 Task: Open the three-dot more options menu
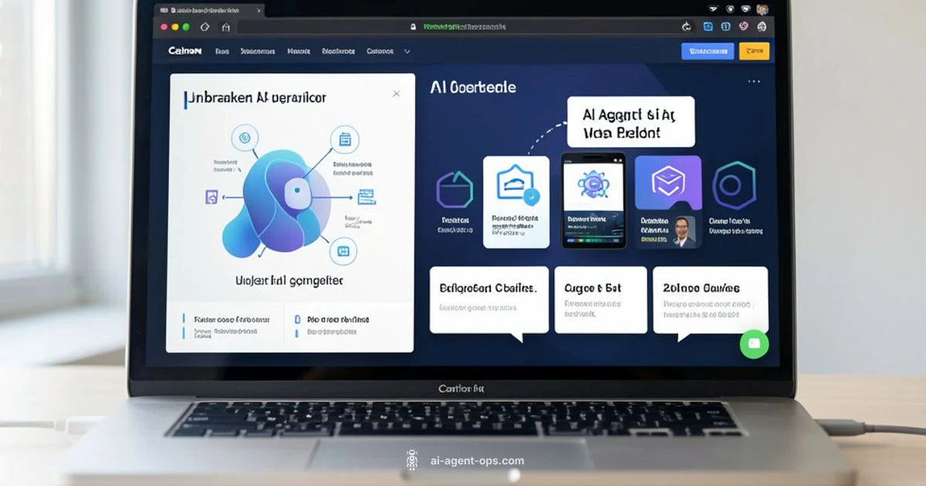754,81
